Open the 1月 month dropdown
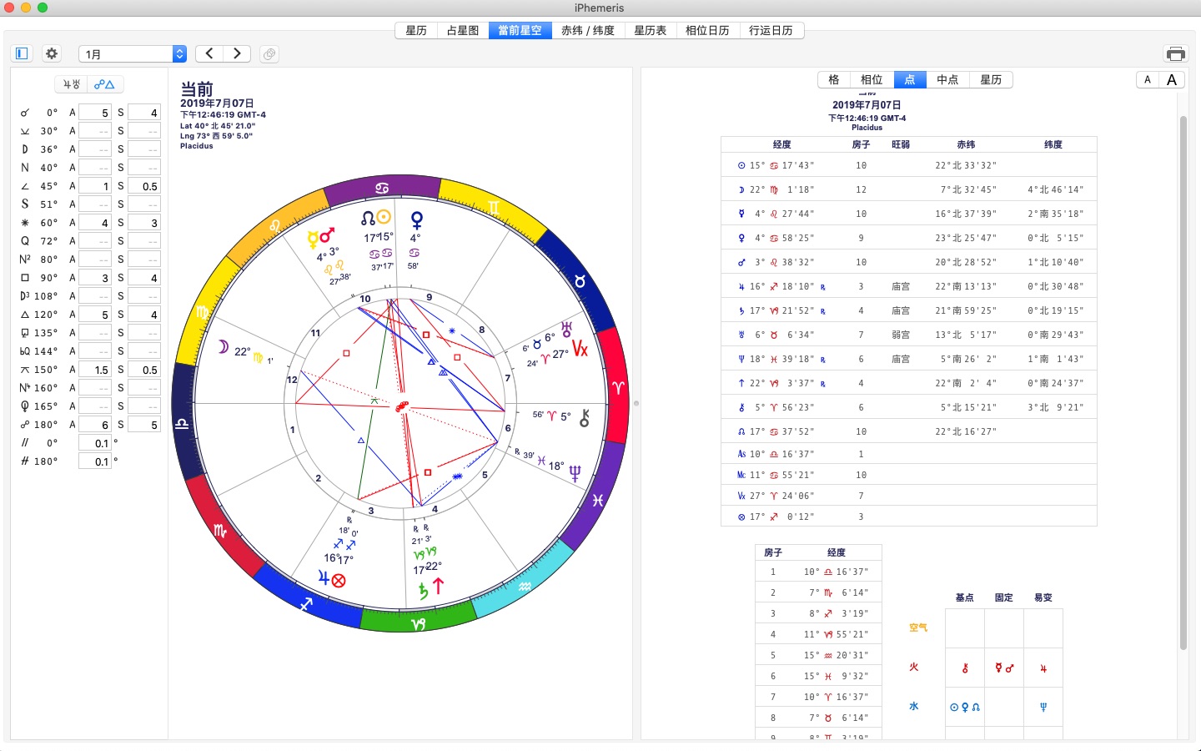Image resolution: width=1201 pixels, height=751 pixels. 133,54
